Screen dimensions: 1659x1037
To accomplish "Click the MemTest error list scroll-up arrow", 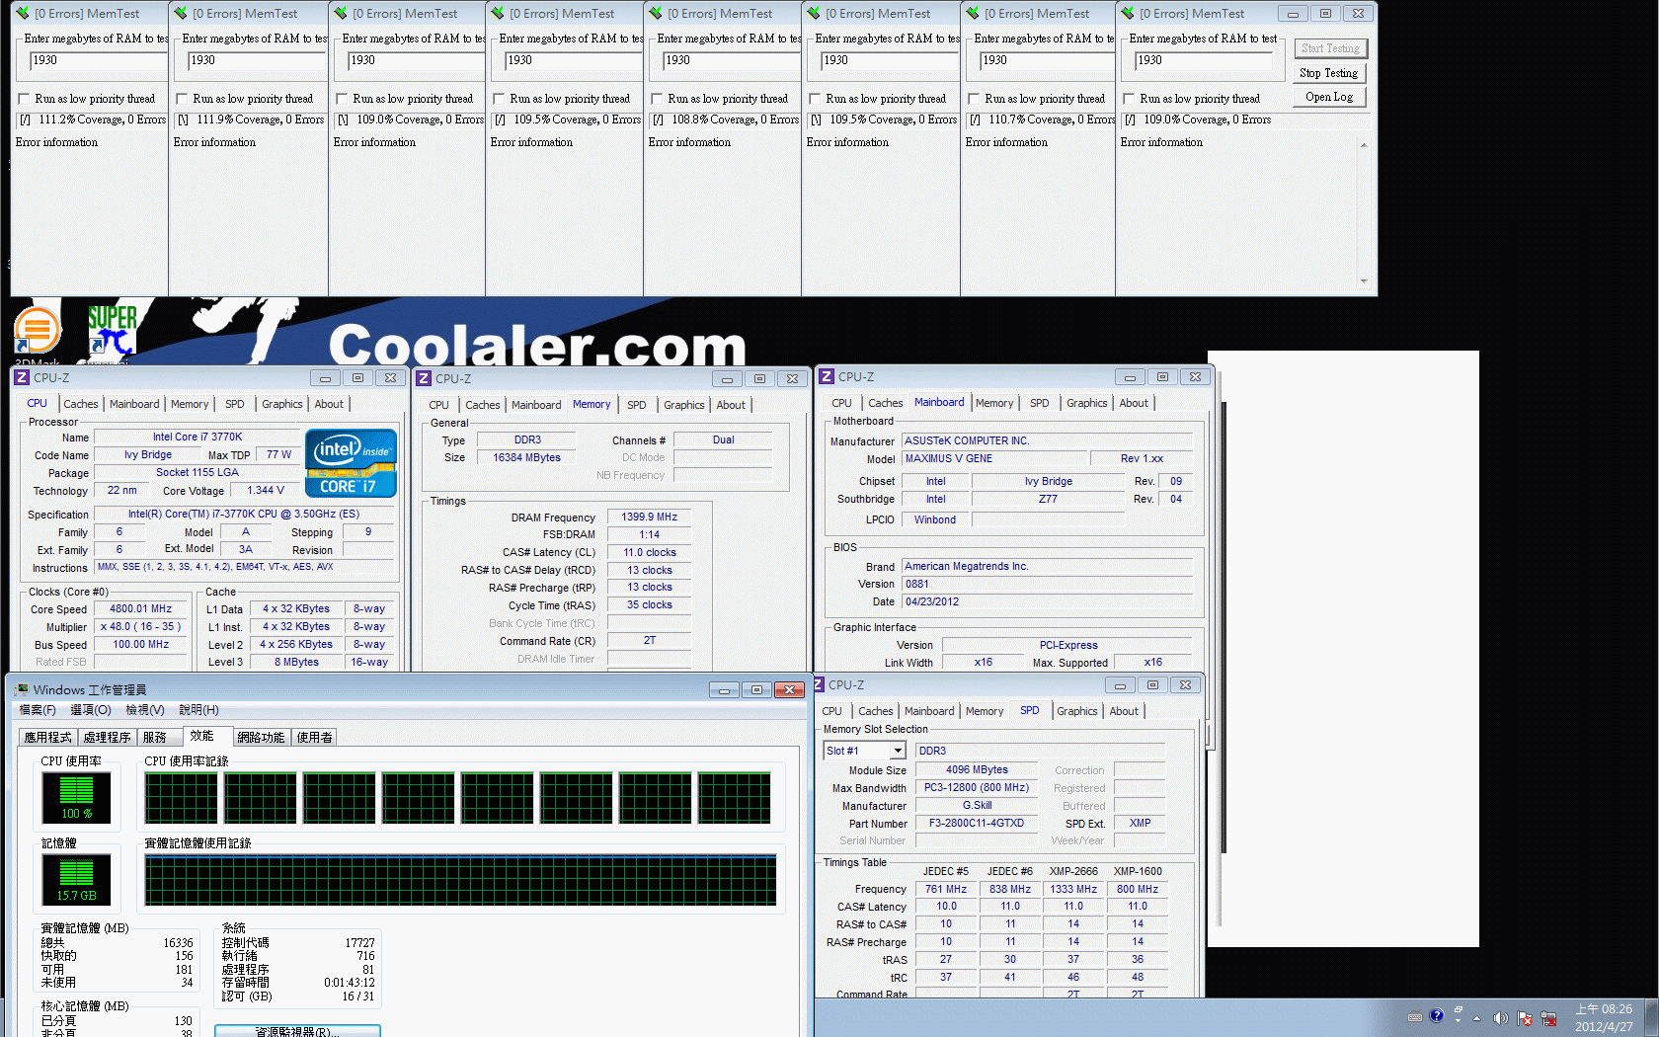I will (1364, 145).
